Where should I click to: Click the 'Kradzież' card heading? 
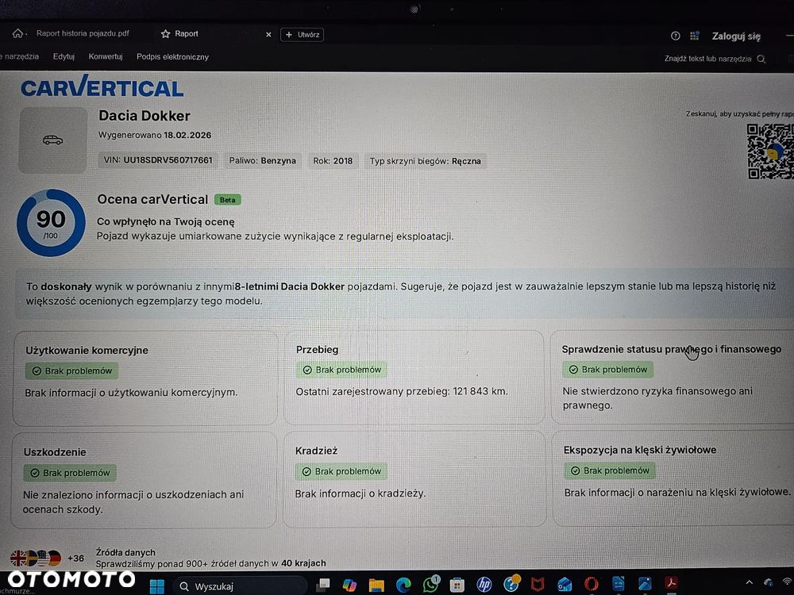coord(316,451)
